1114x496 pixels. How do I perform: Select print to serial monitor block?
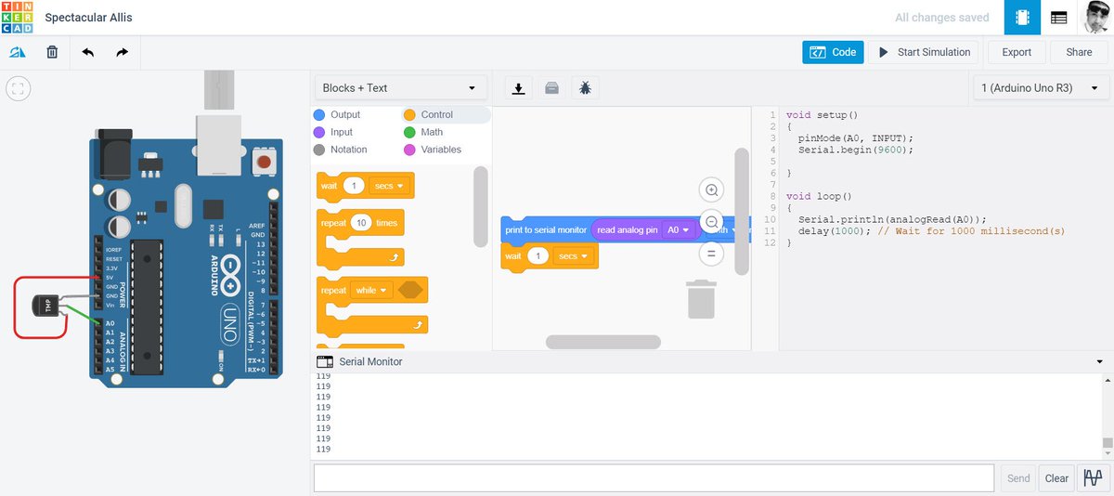coord(546,230)
